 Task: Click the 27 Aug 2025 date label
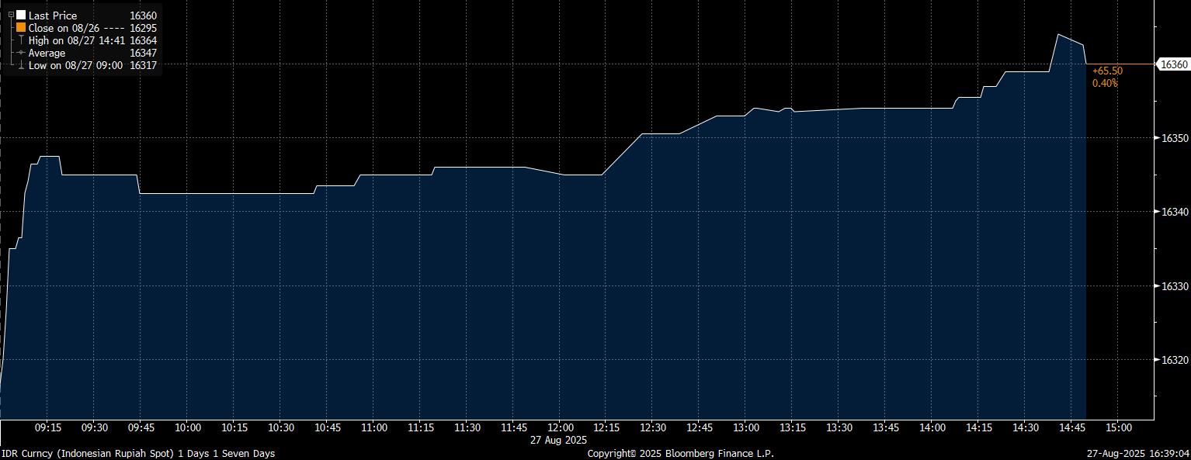click(x=561, y=440)
